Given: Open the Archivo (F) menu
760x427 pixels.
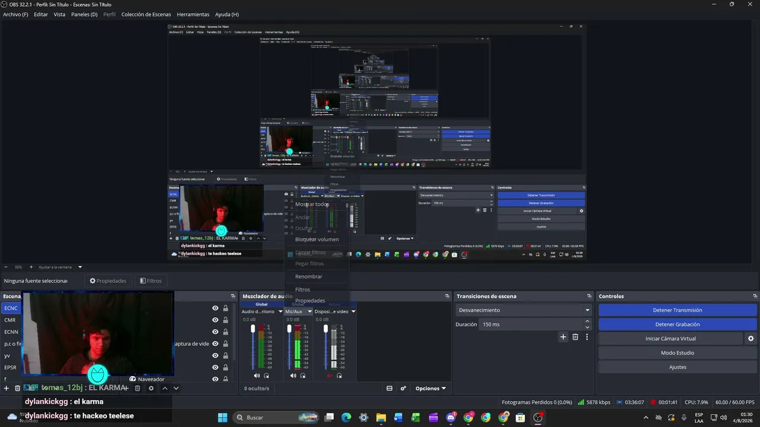Looking at the screenshot, I should pos(15,14).
